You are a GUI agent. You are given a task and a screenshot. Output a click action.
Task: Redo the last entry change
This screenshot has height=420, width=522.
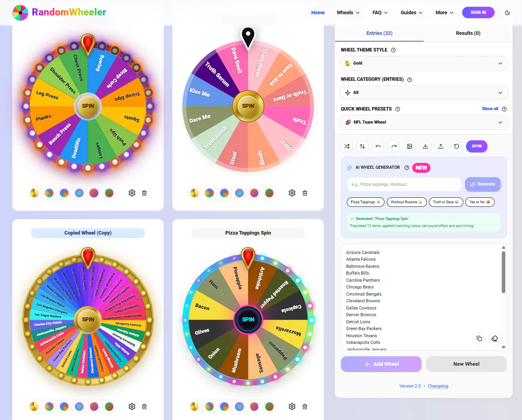394,146
